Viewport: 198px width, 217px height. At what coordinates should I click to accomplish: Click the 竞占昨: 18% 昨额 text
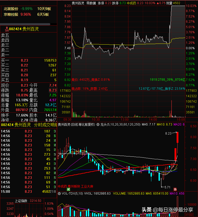[x=89, y=89]
